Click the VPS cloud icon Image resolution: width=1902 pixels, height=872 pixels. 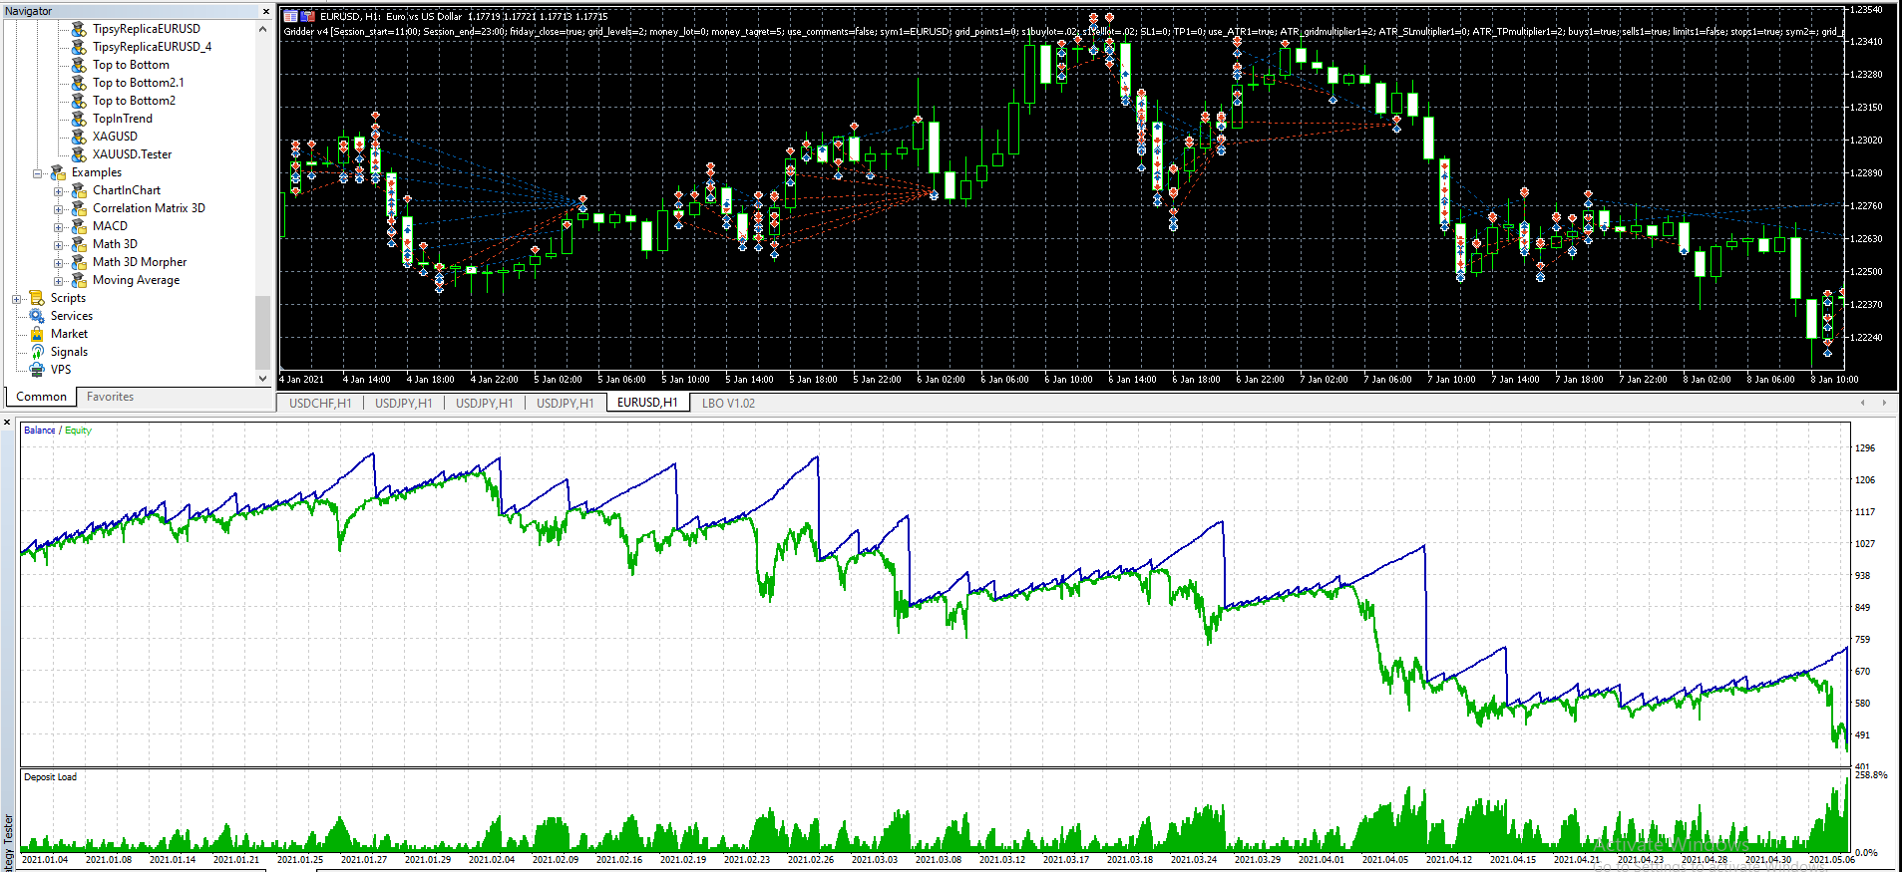coord(37,370)
